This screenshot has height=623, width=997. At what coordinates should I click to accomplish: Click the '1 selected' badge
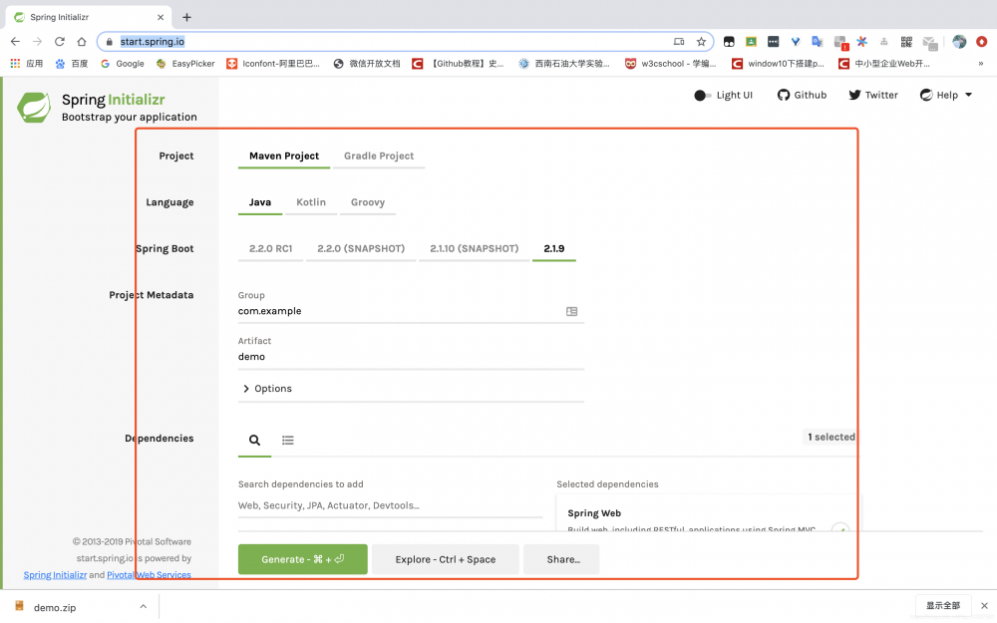click(x=831, y=438)
